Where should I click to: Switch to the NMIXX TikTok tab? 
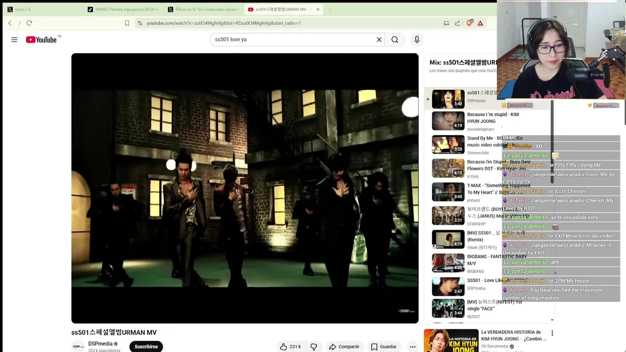[123, 9]
